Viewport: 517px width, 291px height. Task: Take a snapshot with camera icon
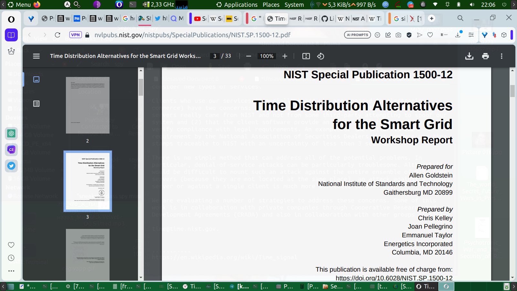click(398, 35)
